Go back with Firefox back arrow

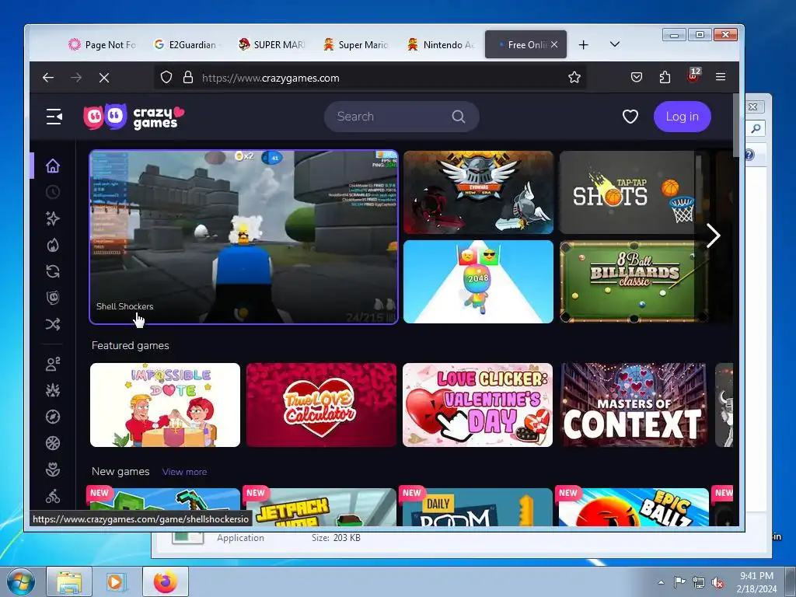coord(48,78)
